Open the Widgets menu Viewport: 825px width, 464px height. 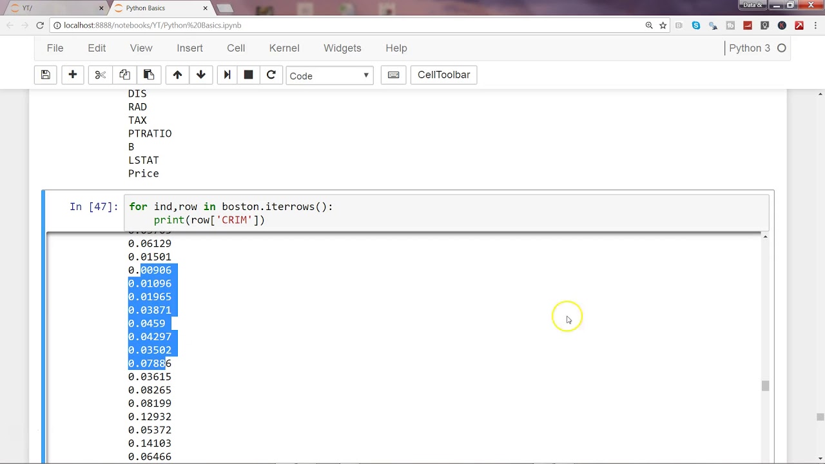coord(342,48)
